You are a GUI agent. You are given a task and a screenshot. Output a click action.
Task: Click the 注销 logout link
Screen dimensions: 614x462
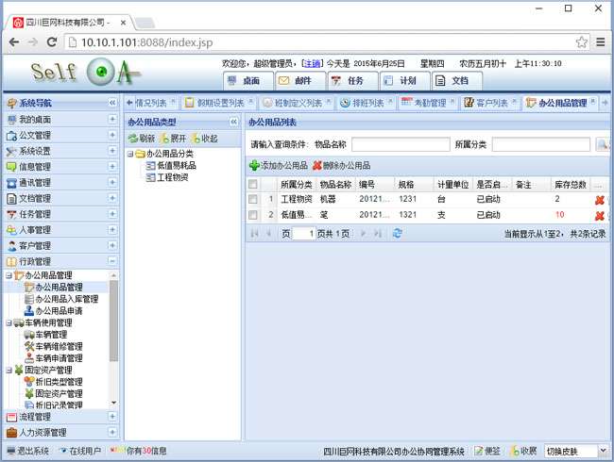coord(311,63)
